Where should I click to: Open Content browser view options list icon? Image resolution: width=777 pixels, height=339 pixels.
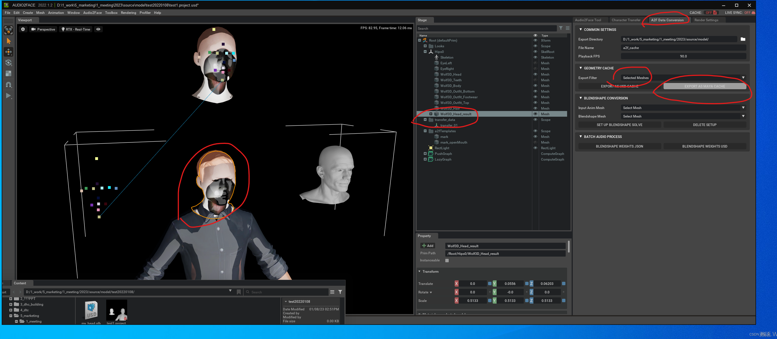[332, 292]
